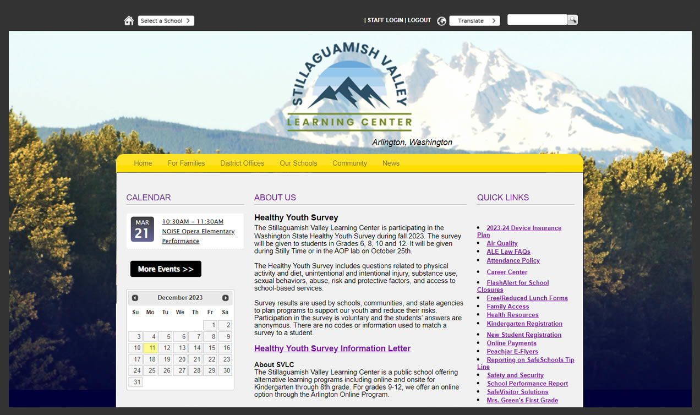Go to the next calendar month

[225, 298]
